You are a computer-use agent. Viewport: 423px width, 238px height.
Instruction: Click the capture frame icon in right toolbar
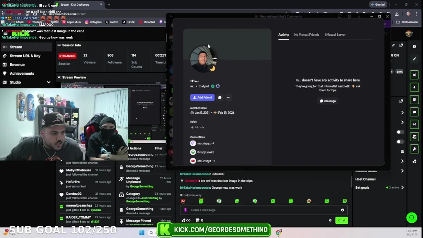click(414, 75)
